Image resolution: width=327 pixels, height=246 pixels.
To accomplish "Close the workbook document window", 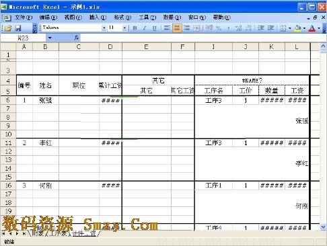I will point(323,17).
